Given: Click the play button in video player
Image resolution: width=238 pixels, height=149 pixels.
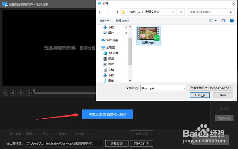Looking at the screenshot, I should pos(5,93).
